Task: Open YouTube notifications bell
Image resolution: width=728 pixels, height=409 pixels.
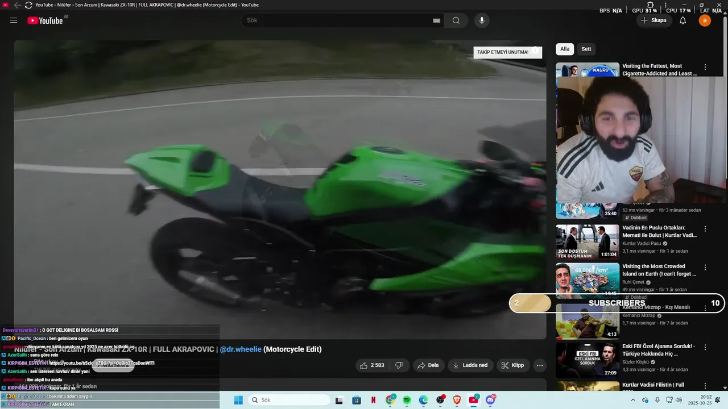Action: click(x=683, y=20)
